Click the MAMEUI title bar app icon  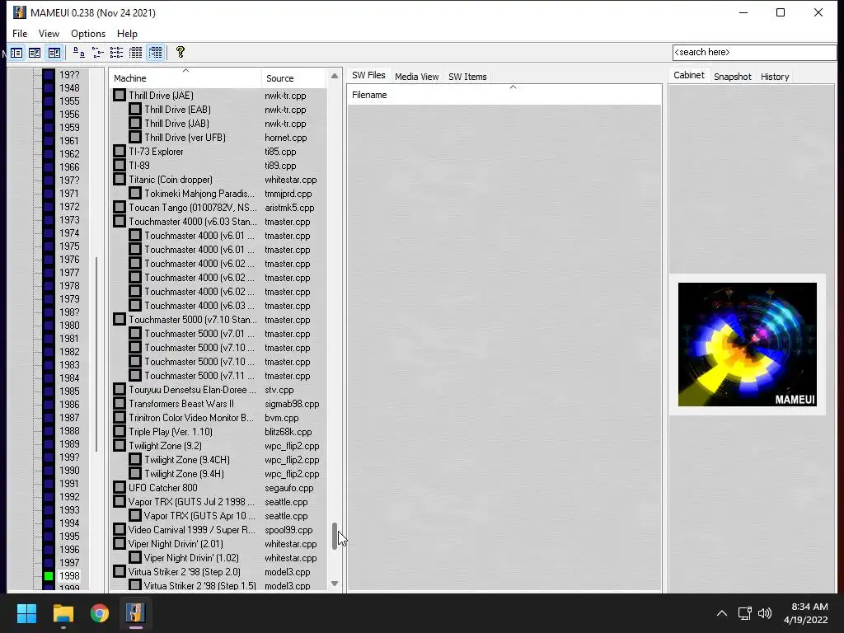(20, 12)
